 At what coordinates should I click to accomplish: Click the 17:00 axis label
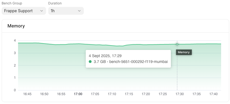[78, 94]
